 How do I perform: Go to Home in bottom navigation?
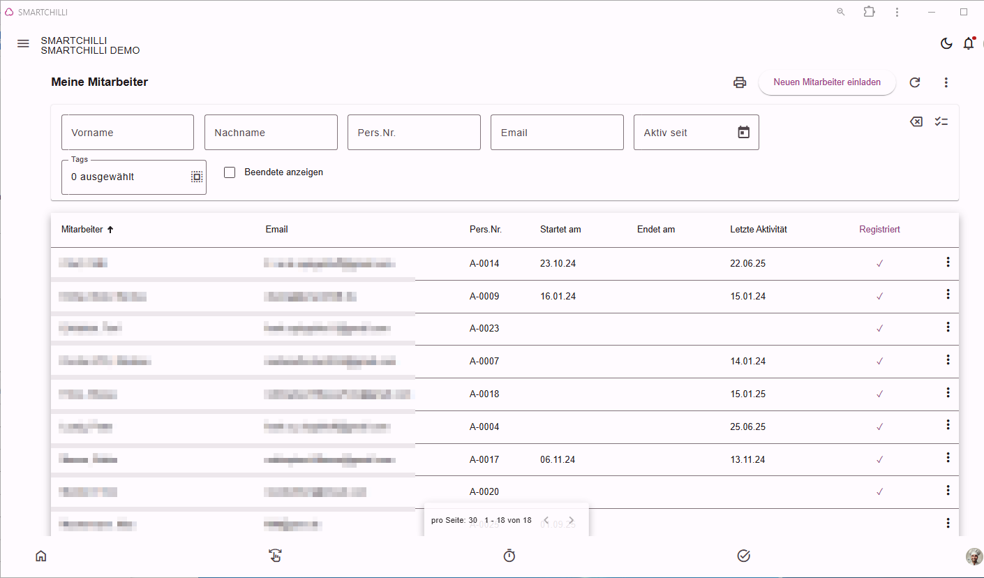coord(41,556)
